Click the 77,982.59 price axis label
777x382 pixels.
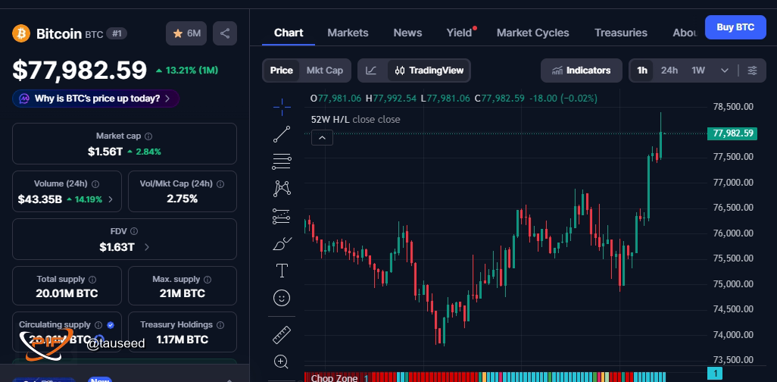click(x=732, y=133)
